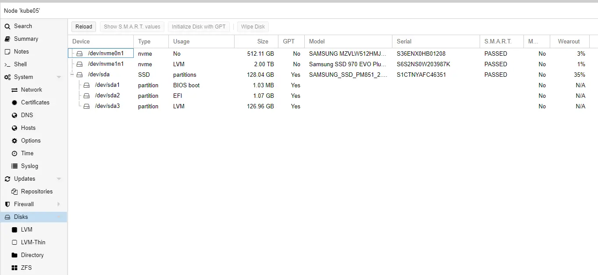Click the Certificates badge icon
This screenshot has height=275, width=598.
(x=14, y=103)
